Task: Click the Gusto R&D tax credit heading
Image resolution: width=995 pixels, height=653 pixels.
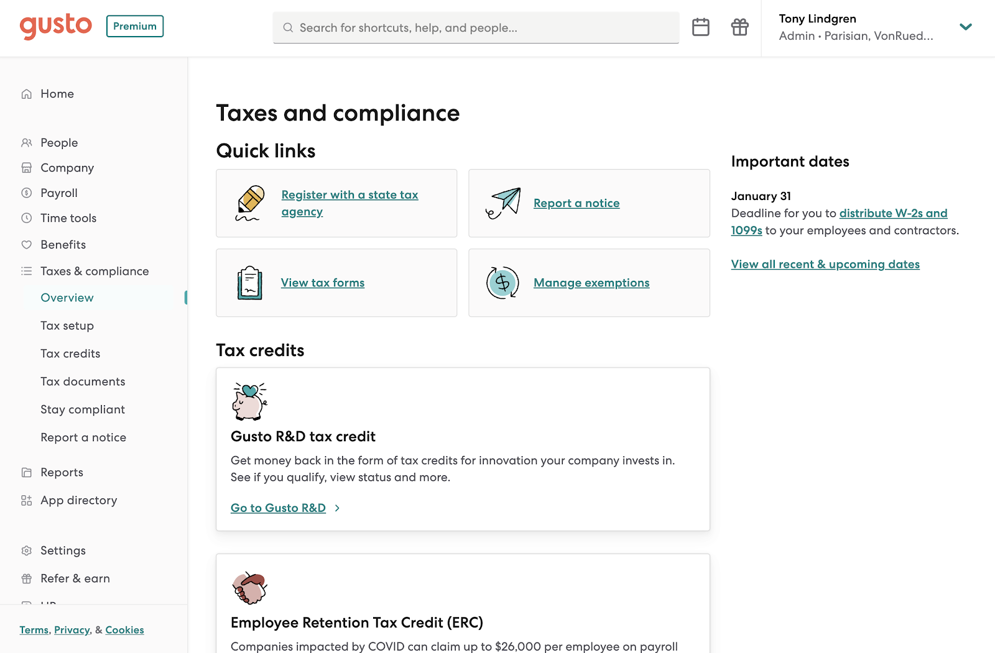Action: click(303, 437)
